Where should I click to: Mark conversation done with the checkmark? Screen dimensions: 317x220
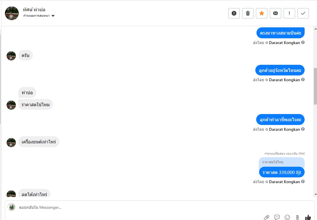[303, 13]
